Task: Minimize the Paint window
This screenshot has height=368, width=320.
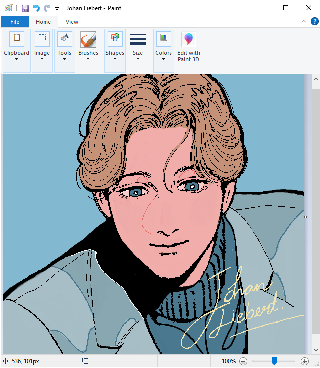Action: [x=263, y=8]
